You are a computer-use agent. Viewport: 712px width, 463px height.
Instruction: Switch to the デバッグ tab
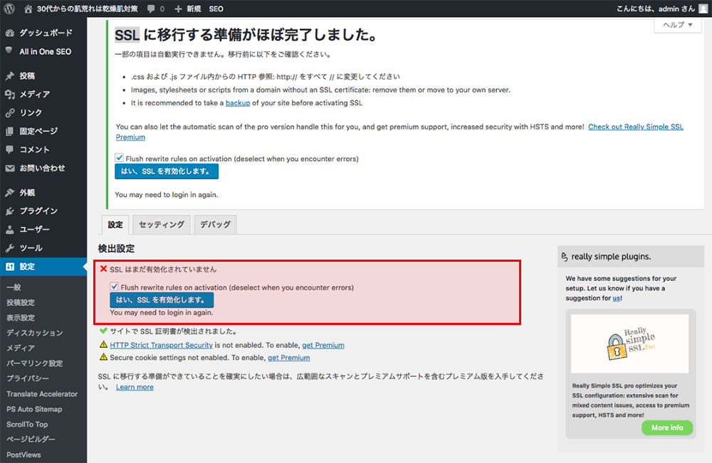click(215, 225)
